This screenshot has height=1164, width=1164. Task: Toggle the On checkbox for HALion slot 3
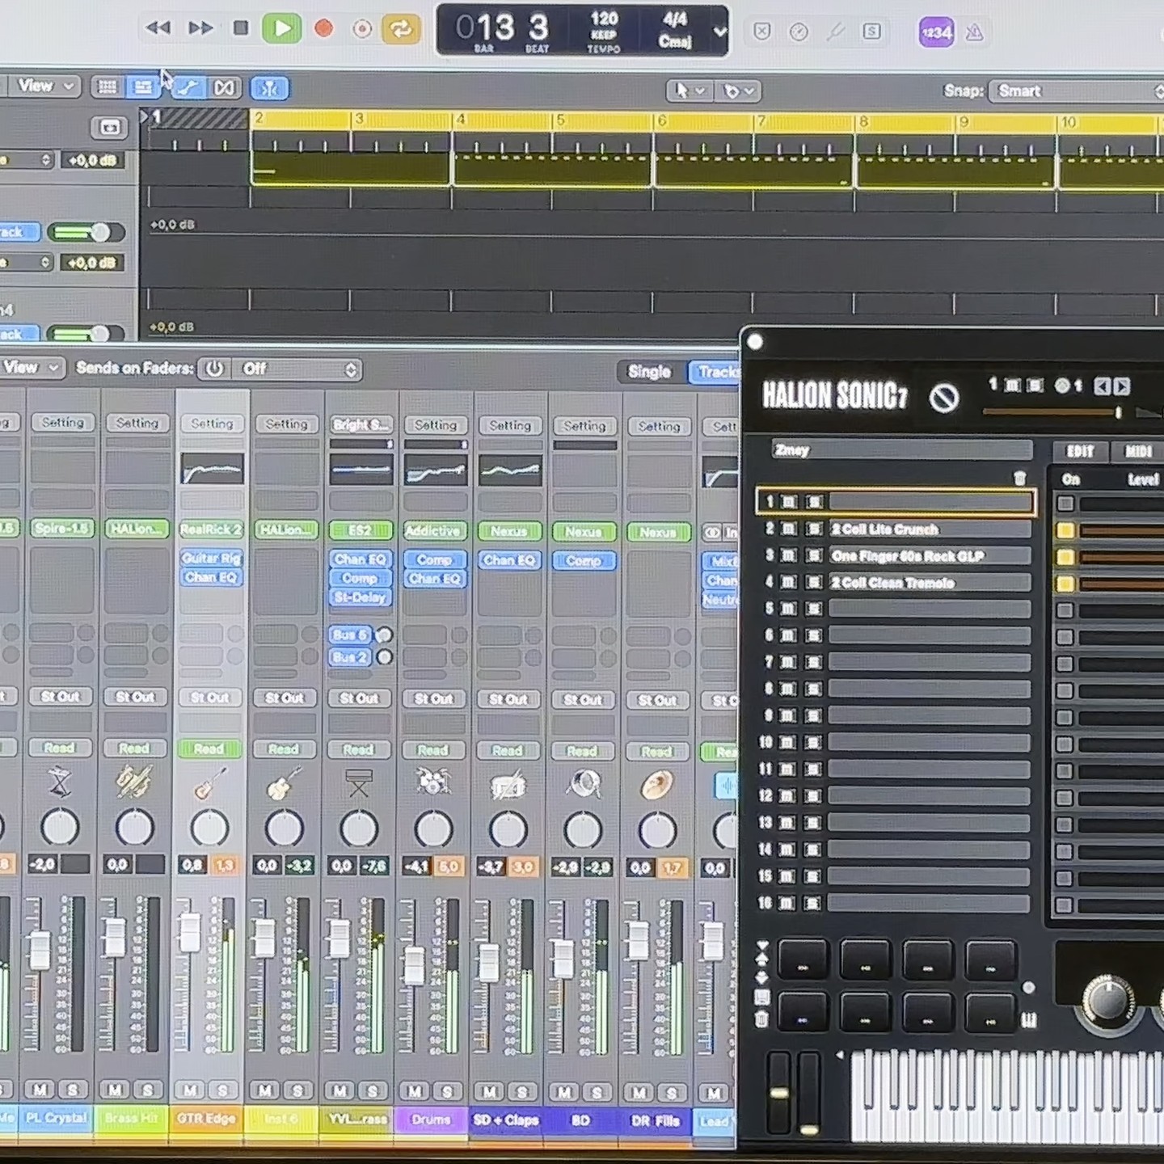(1065, 557)
